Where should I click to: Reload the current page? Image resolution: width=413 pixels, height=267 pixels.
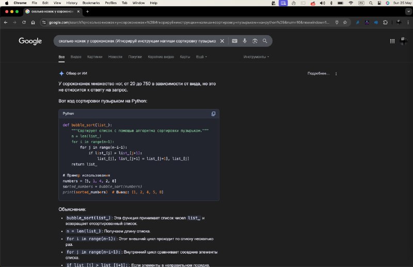24,22
